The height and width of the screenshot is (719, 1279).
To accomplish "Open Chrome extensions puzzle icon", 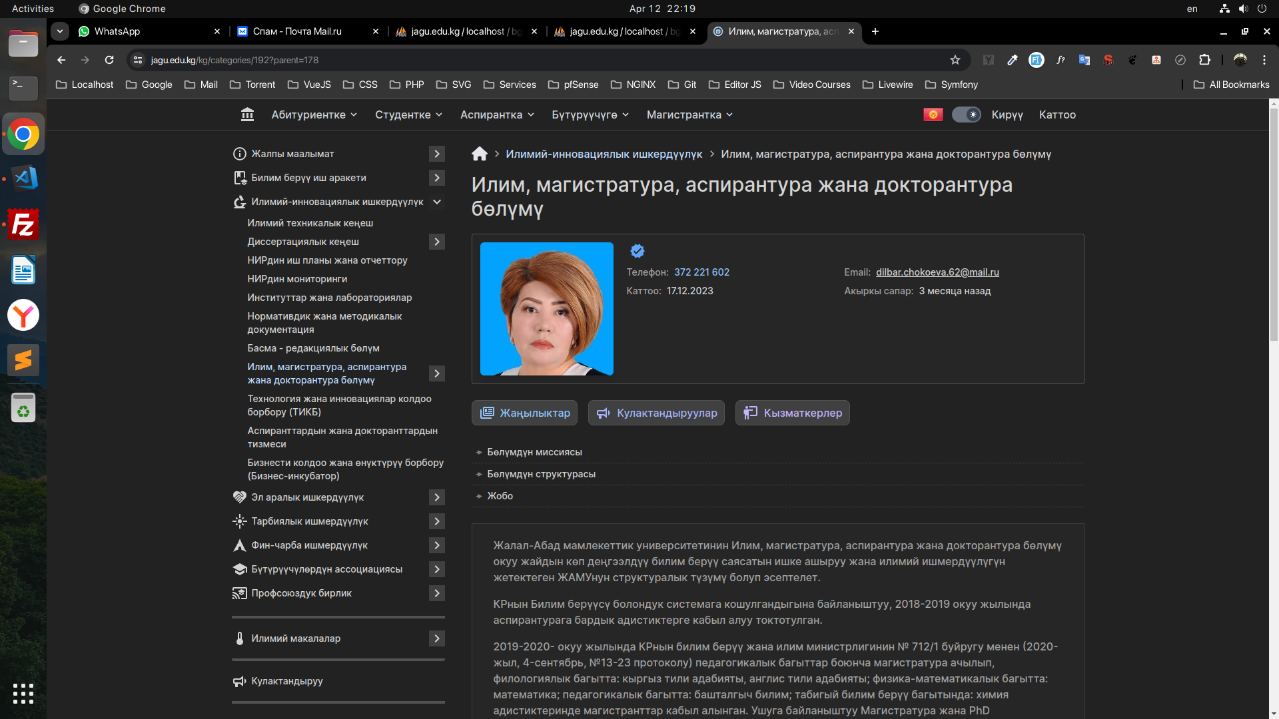I will click(1204, 60).
